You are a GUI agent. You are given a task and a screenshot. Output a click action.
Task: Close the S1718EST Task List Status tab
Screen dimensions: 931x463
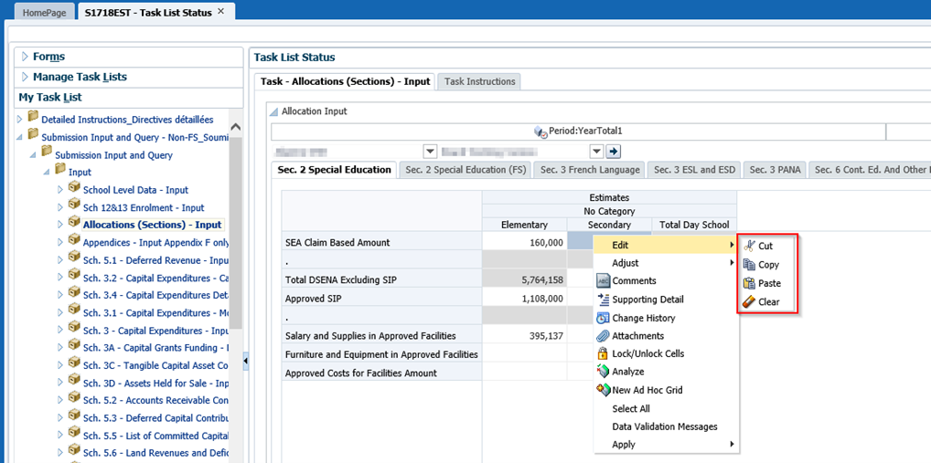coord(220,12)
